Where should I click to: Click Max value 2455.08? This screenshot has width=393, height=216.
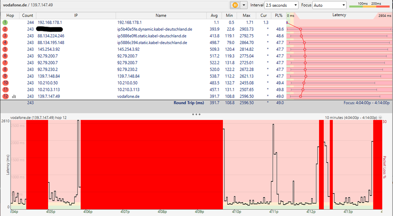247,83
